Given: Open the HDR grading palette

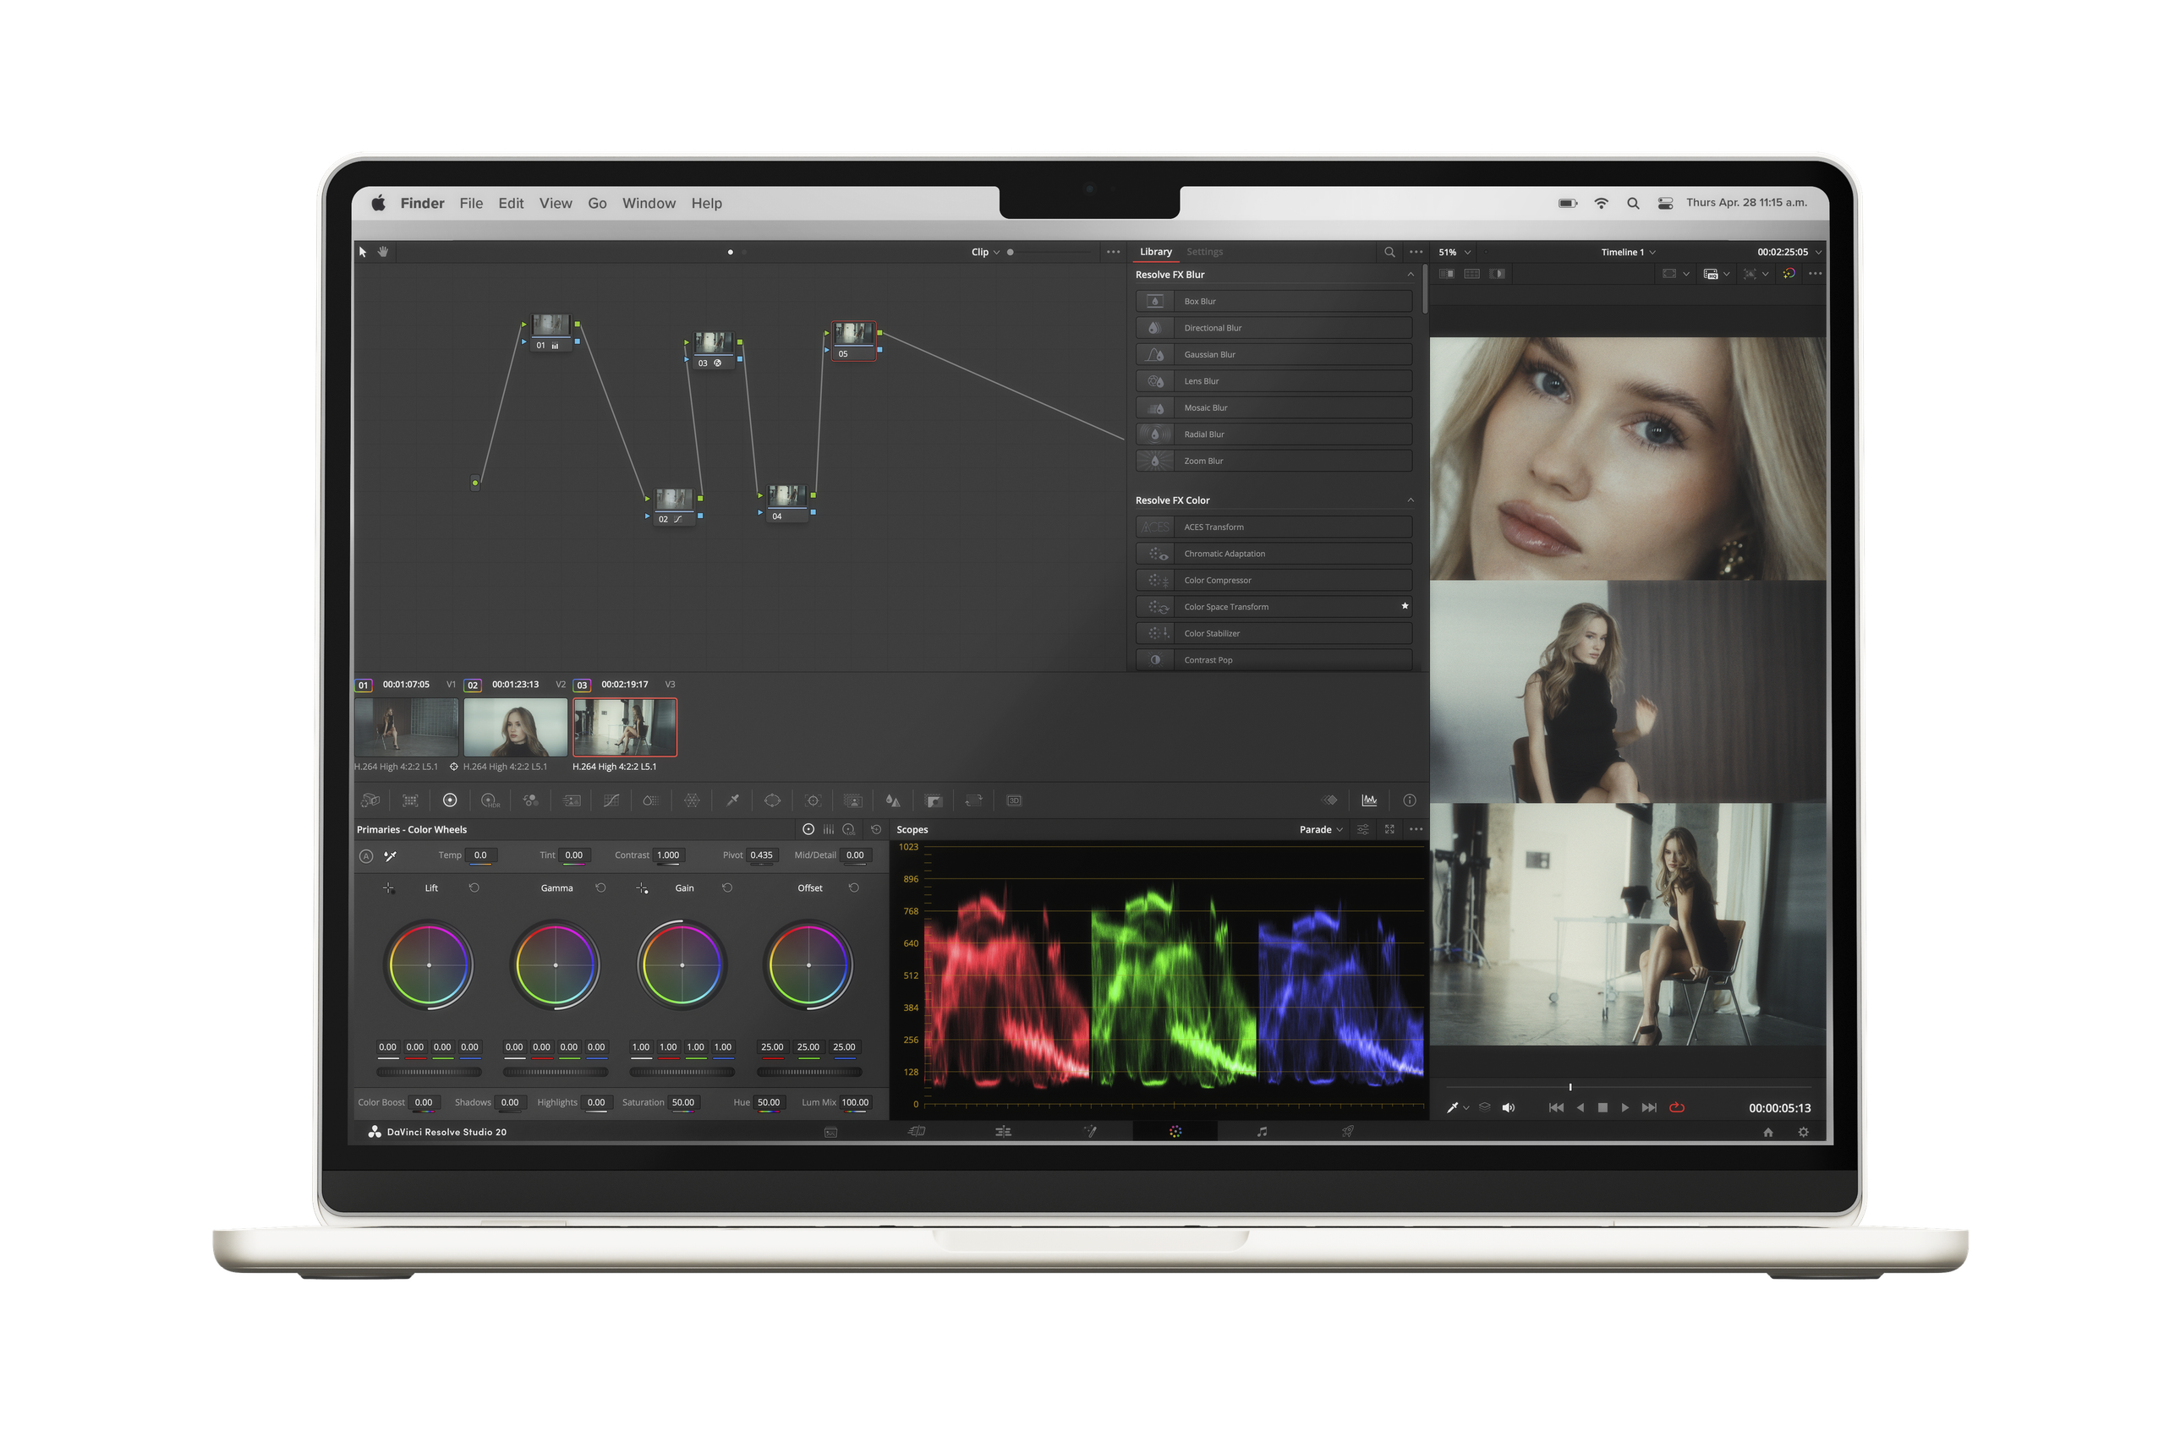Looking at the screenshot, I should (490, 800).
